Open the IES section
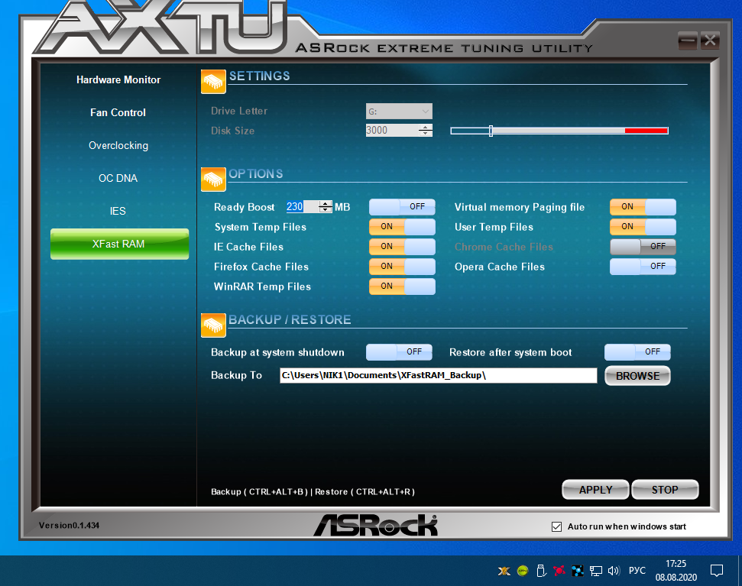742x586 pixels. [x=118, y=211]
